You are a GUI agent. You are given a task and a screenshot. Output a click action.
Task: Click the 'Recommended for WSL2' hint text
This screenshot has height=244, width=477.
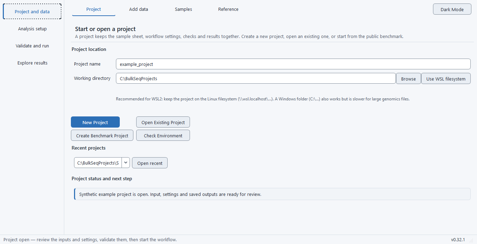coord(263,99)
